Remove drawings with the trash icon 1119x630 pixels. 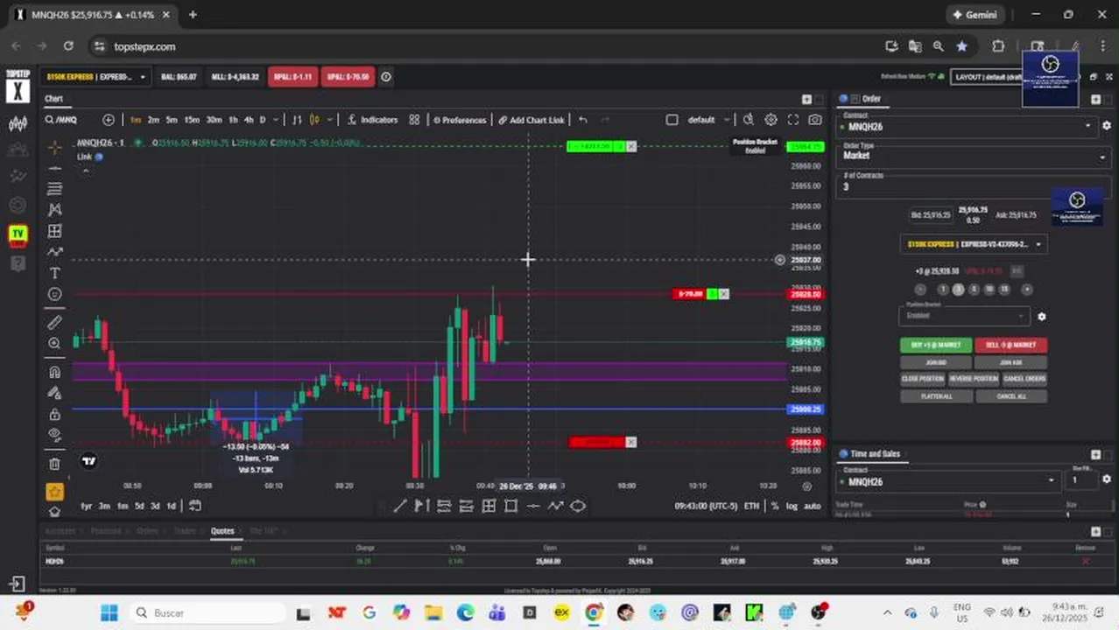click(x=55, y=464)
